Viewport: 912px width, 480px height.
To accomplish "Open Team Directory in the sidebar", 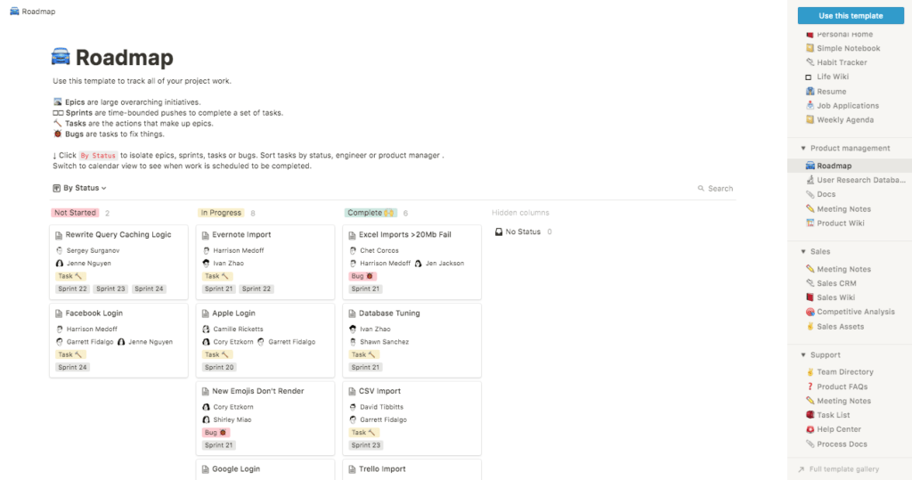I will (844, 371).
